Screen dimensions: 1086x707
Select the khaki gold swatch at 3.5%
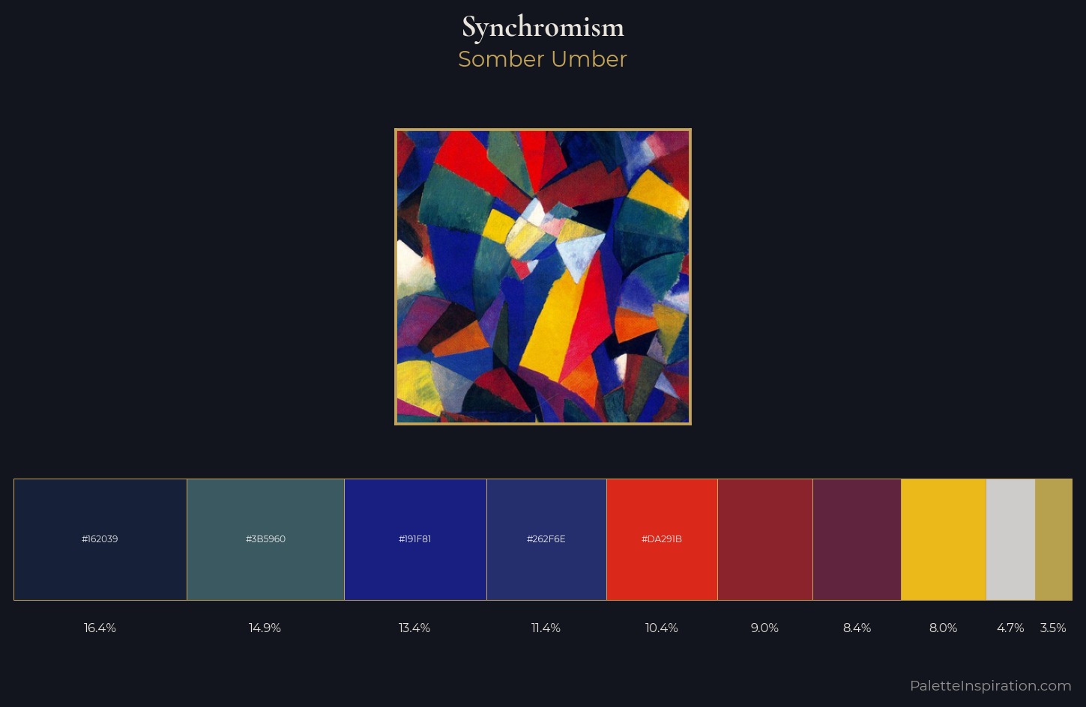point(1054,539)
